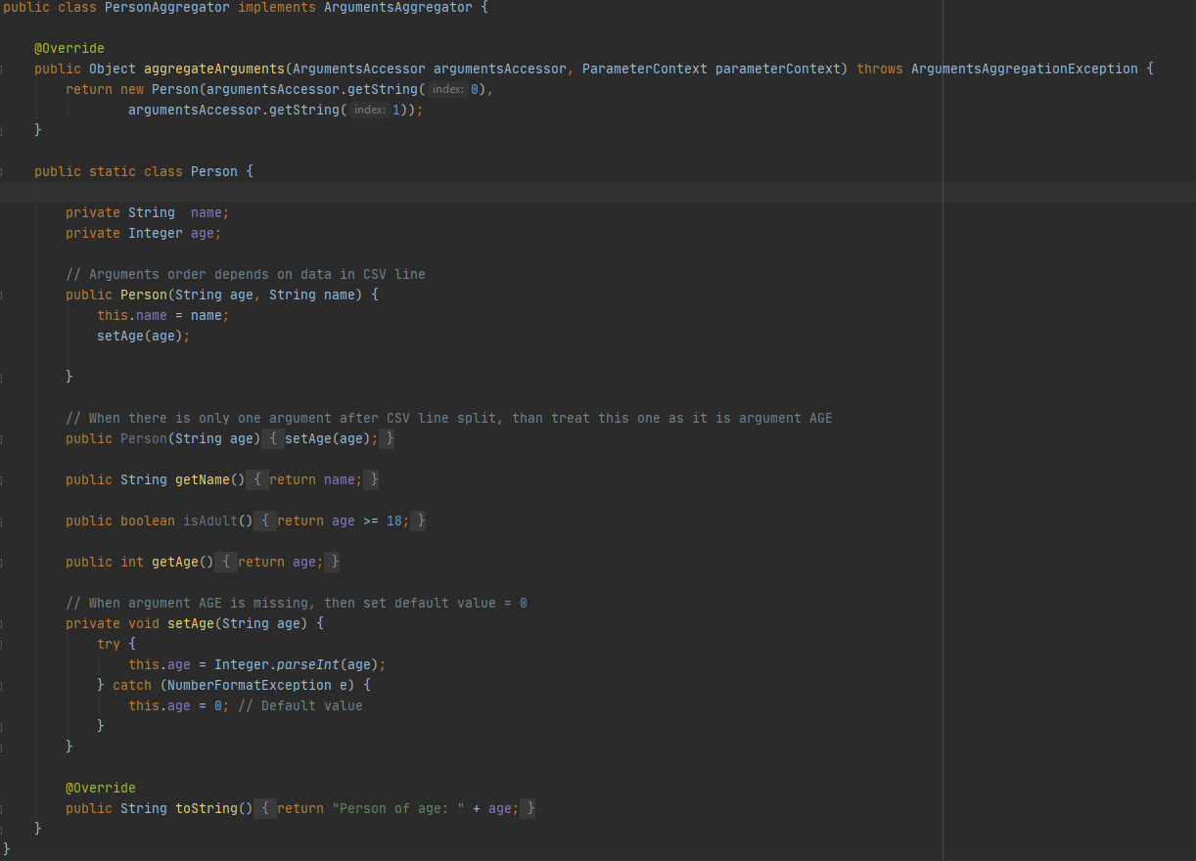1196x861 pixels.
Task: Expand the folded single-argument Person constructor body
Action: (274, 438)
